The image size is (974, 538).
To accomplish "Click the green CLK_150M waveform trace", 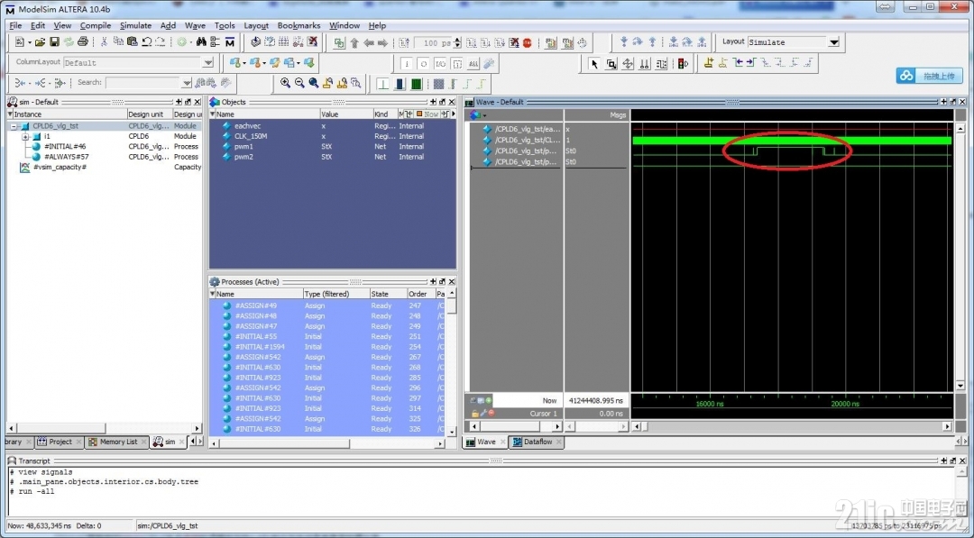I will coord(792,141).
